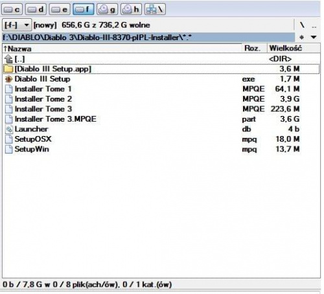Select the SetupWin mpq file
The width and height of the screenshot is (324, 294).
[161, 149]
